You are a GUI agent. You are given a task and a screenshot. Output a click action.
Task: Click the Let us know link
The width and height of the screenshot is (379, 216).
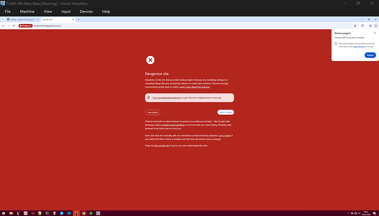point(225,136)
